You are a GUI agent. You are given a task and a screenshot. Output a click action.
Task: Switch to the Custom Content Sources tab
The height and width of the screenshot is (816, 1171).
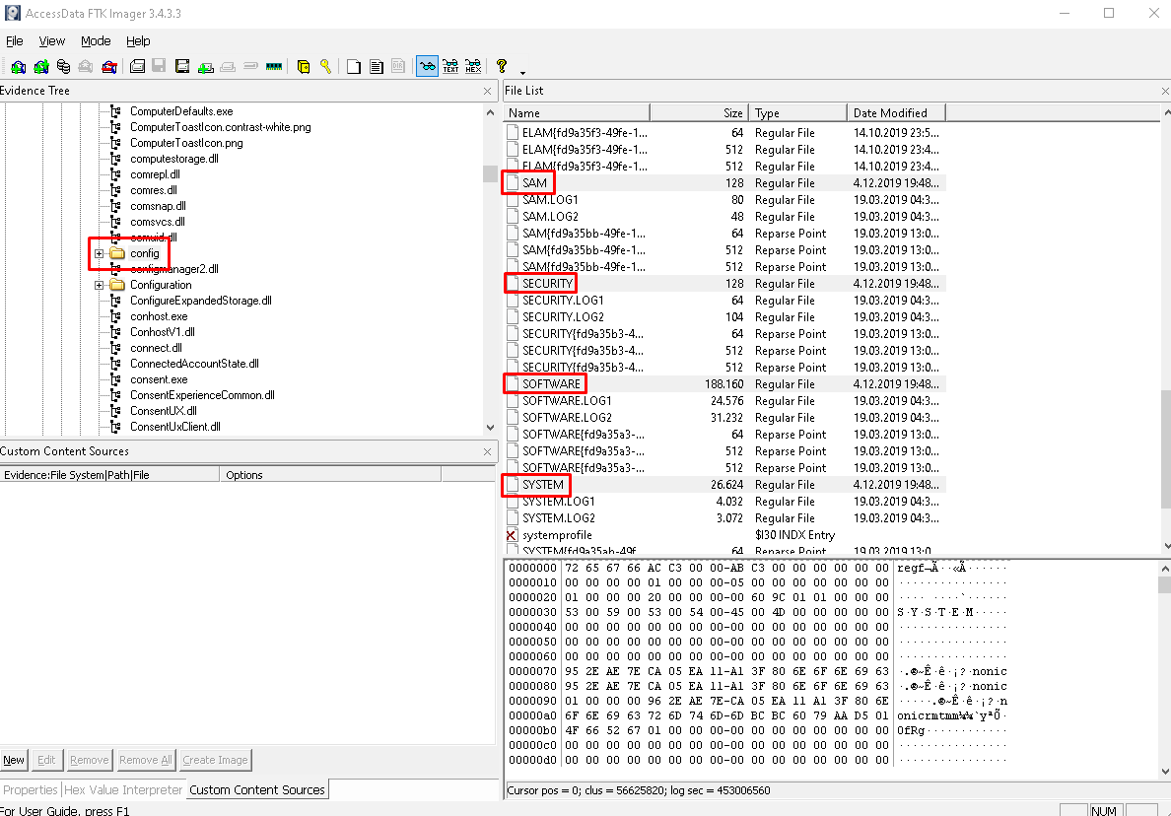click(x=257, y=789)
